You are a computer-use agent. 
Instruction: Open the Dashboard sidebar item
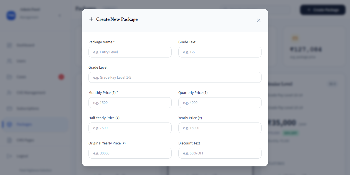(x=35, y=45)
